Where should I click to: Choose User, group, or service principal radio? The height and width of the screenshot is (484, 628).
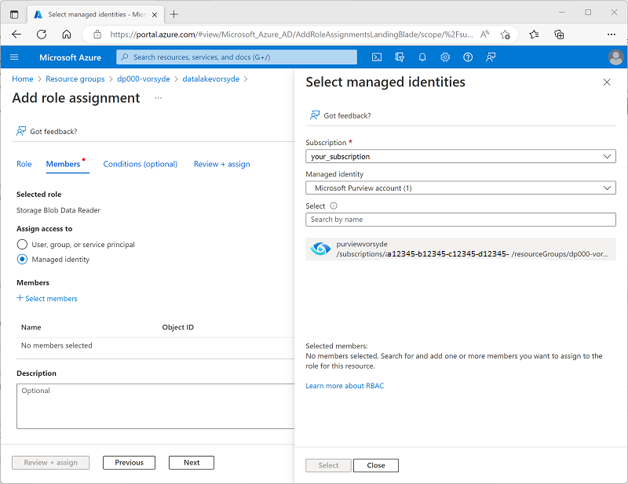click(x=22, y=244)
